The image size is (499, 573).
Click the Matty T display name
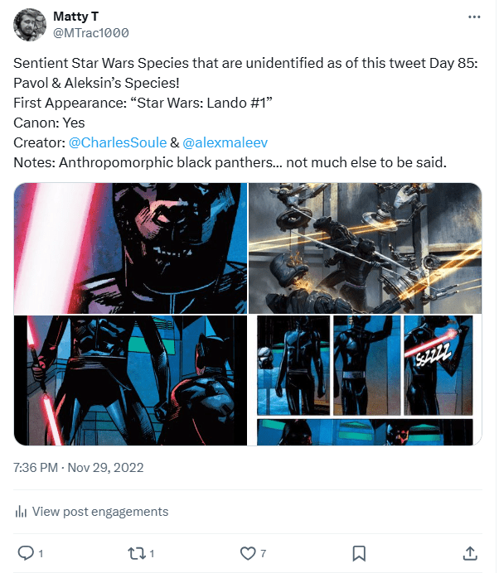coord(74,17)
